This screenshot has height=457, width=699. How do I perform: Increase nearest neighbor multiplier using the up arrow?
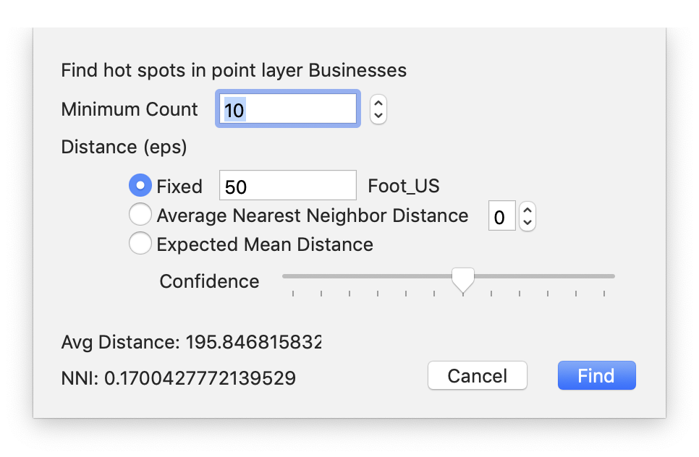[x=528, y=210]
